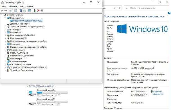Click the Мыши и иные указывающие устройства icon
The width and height of the screenshot is (171, 110).
pos(8,47)
